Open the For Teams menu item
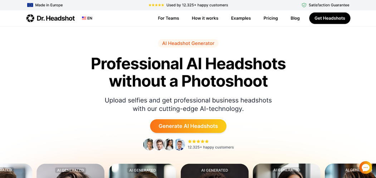376x178 pixels. coord(169,18)
